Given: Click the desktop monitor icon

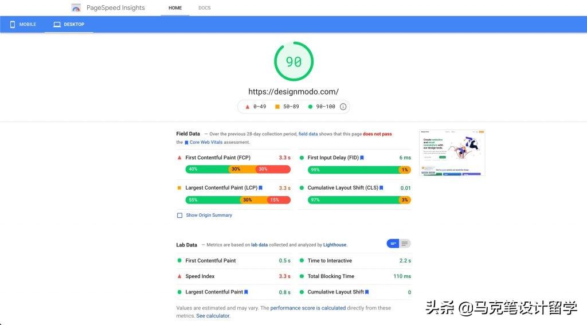Looking at the screenshot, I should (x=57, y=24).
